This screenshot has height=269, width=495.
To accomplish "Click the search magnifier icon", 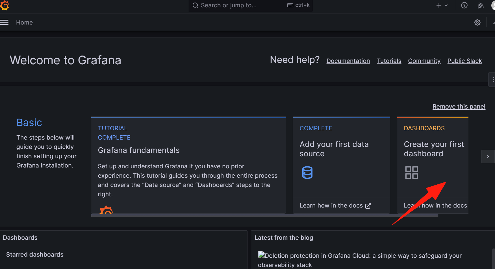I will [x=195, y=5].
